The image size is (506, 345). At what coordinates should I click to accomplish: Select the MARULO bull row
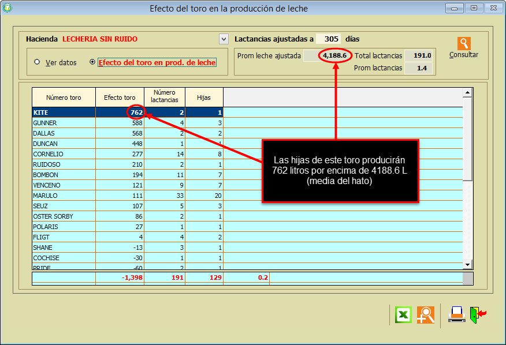64,196
